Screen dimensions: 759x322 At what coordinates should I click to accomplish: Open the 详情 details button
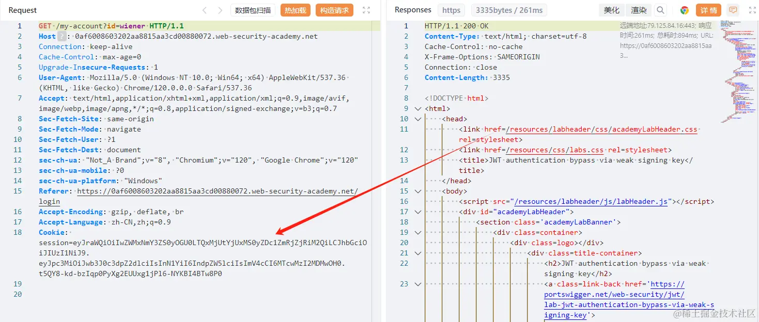tap(709, 10)
